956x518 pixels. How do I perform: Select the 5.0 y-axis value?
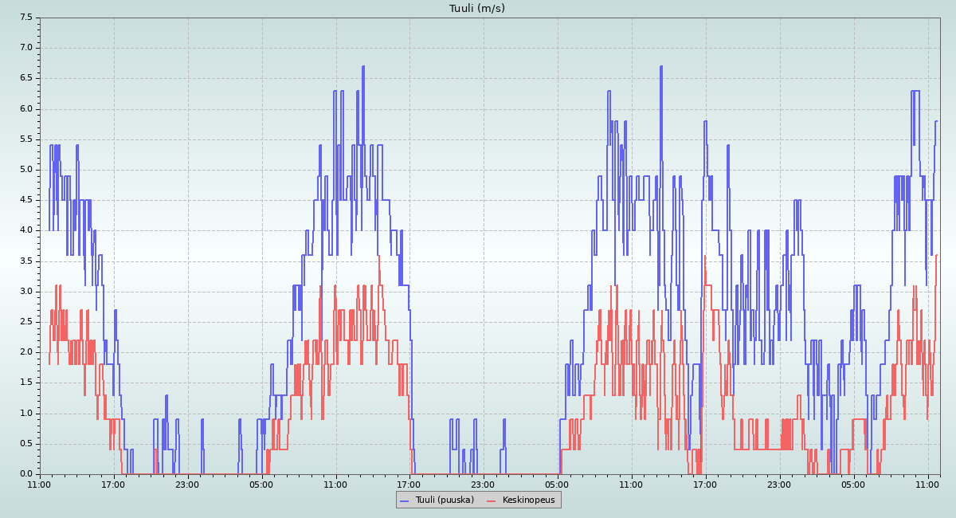(x=25, y=170)
